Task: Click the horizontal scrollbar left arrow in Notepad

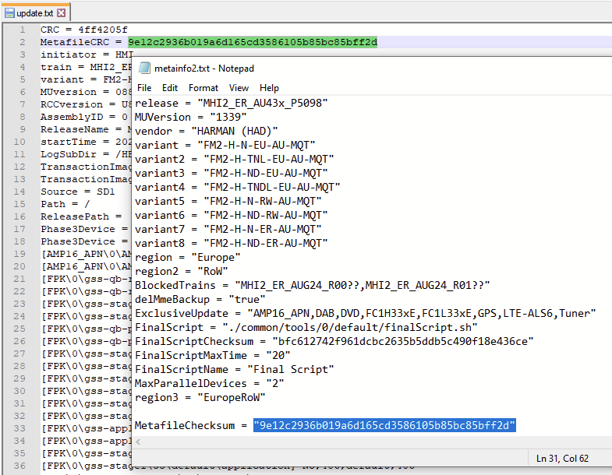Action: 138,442
